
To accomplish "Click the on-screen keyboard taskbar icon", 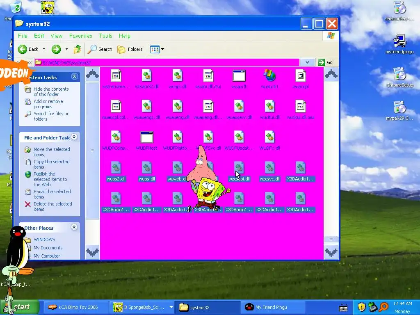I will 343,308.
